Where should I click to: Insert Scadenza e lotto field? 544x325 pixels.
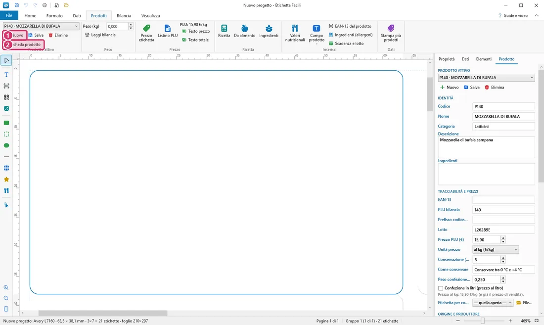346,44
